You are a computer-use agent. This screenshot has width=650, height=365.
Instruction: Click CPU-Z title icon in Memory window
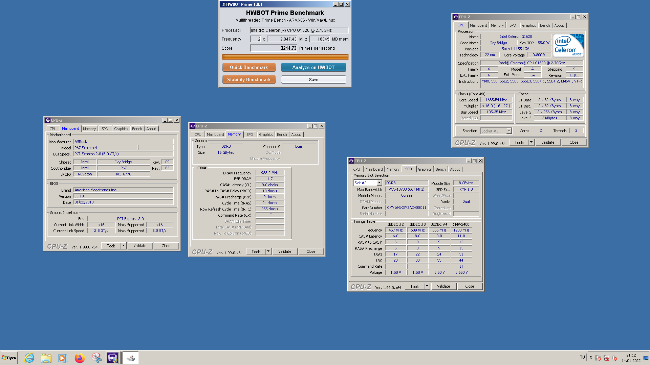(x=193, y=126)
